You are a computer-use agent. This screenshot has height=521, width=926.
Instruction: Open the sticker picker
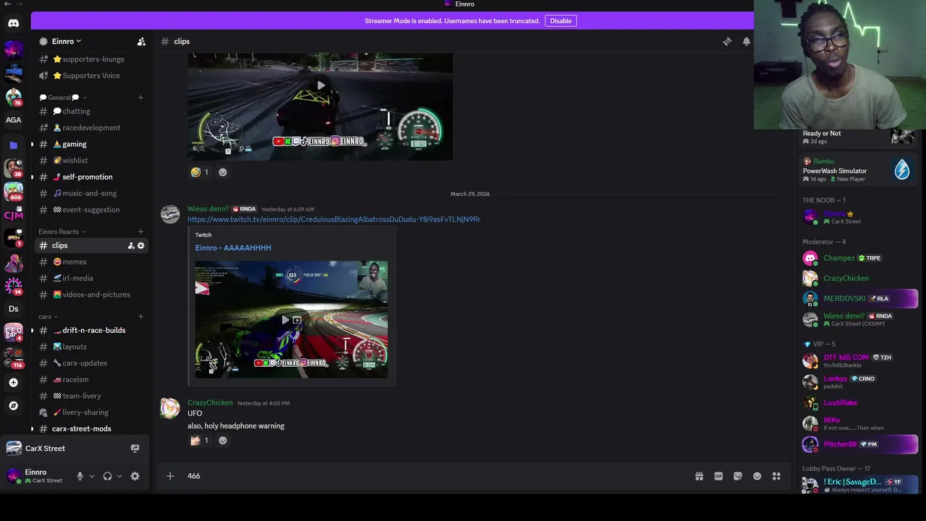737,476
